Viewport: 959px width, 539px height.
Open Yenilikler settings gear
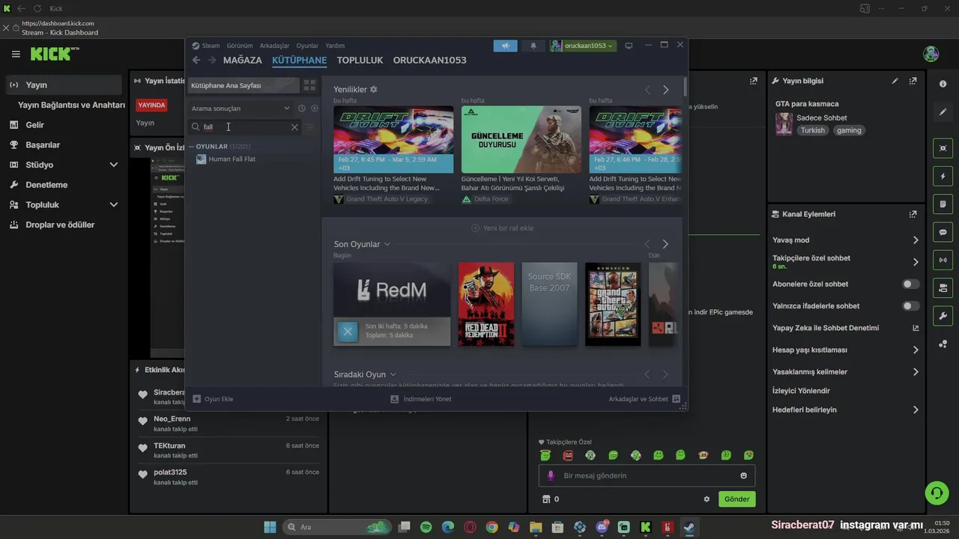coord(374,89)
